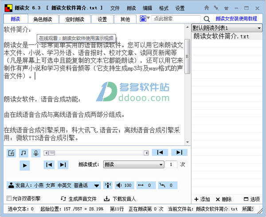Click the magnifier search icon
Viewport: 266px width, 217px height.
(x=207, y=19)
